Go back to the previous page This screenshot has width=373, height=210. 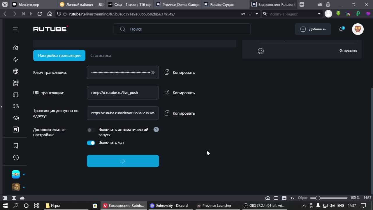5,14
